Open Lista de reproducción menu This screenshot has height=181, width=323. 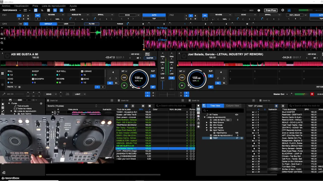[54, 6]
